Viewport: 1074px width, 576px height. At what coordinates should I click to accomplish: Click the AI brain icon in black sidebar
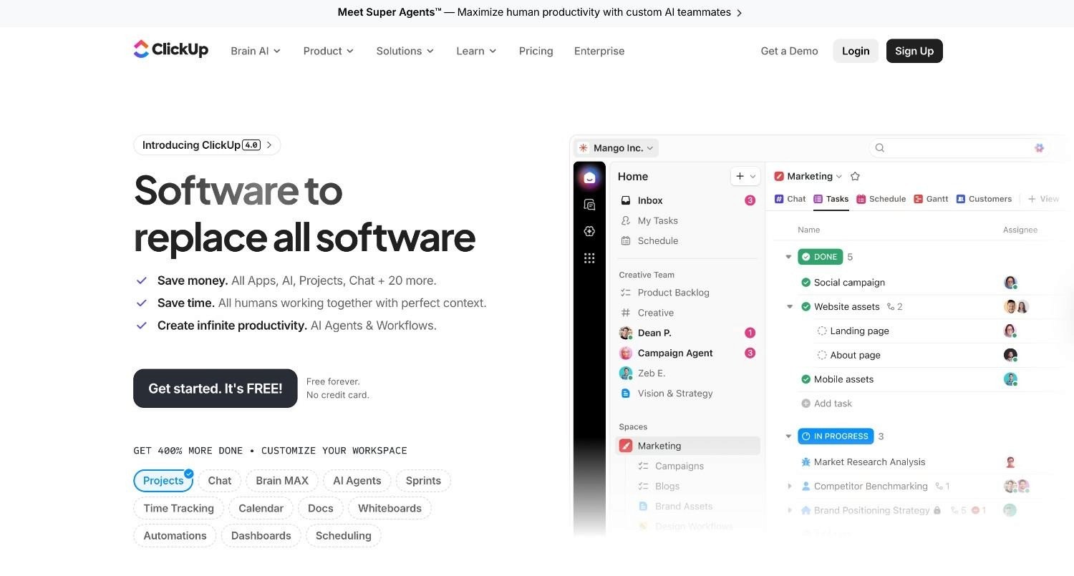589,231
